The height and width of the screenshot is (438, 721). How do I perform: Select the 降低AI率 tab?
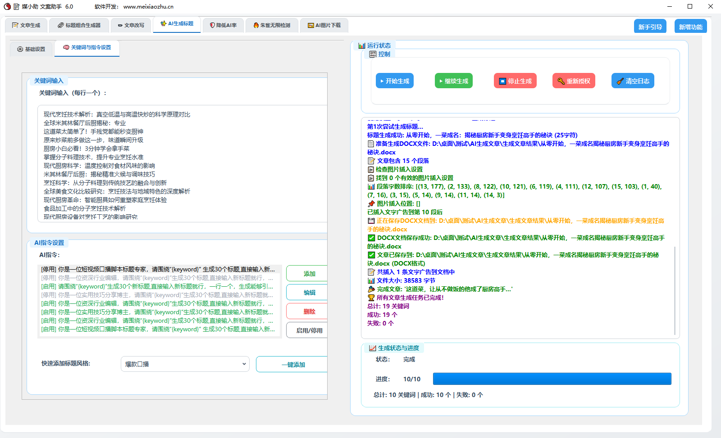pyautogui.click(x=223, y=25)
